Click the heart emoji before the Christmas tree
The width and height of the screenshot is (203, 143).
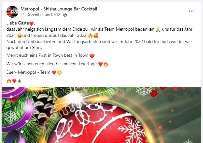14,81
